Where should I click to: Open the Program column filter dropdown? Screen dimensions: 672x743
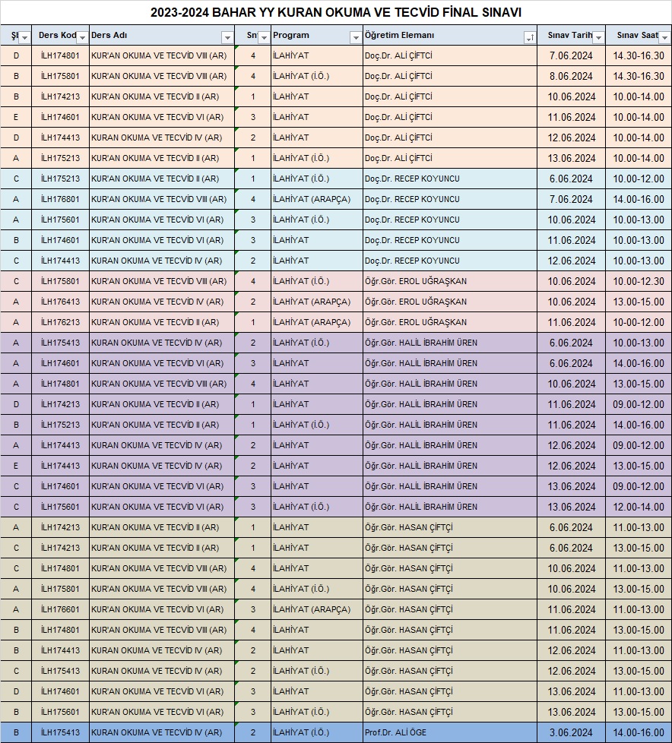(356, 37)
